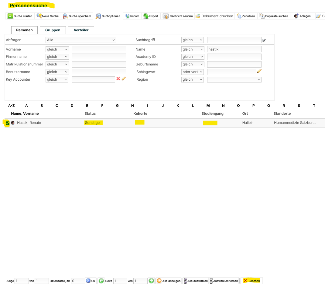This screenshot has height=284, width=325.
Task: Click Auswahl entfernen to clear selection
Action: click(x=224, y=281)
